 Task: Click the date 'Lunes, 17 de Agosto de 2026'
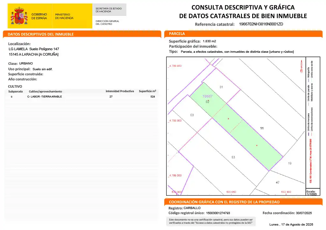pos(291,224)
